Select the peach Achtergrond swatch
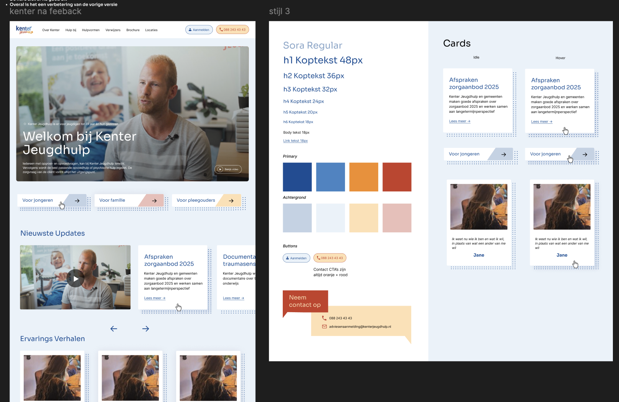Viewport: 619px width, 402px height. (364, 218)
